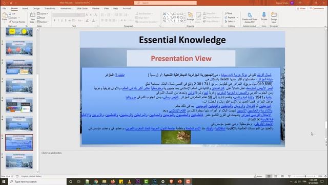Expand the Copy options arrow

(19, 18)
